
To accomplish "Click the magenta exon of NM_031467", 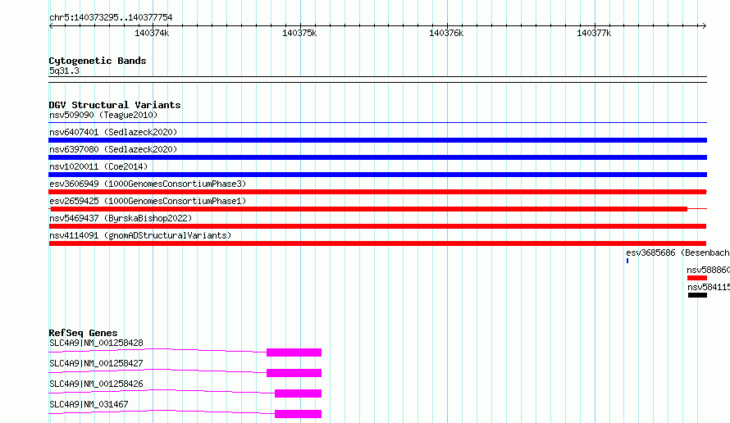I will [x=298, y=414].
